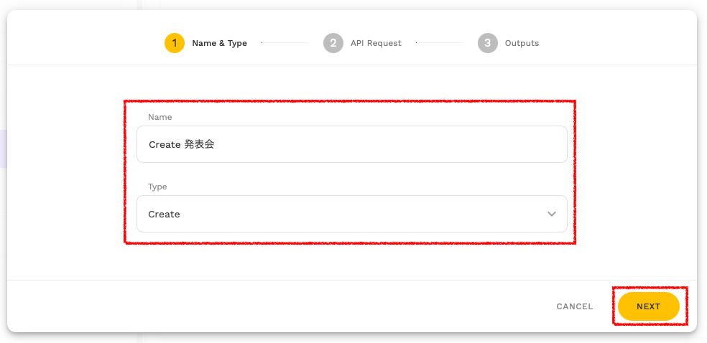
Task: Click the Name field label
Action: (x=160, y=117)
